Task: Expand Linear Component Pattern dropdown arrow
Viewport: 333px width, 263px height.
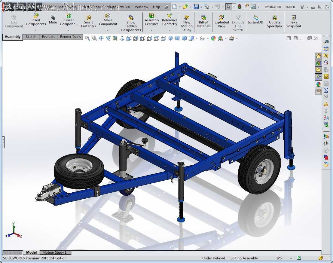Action: tap(69, 30)
